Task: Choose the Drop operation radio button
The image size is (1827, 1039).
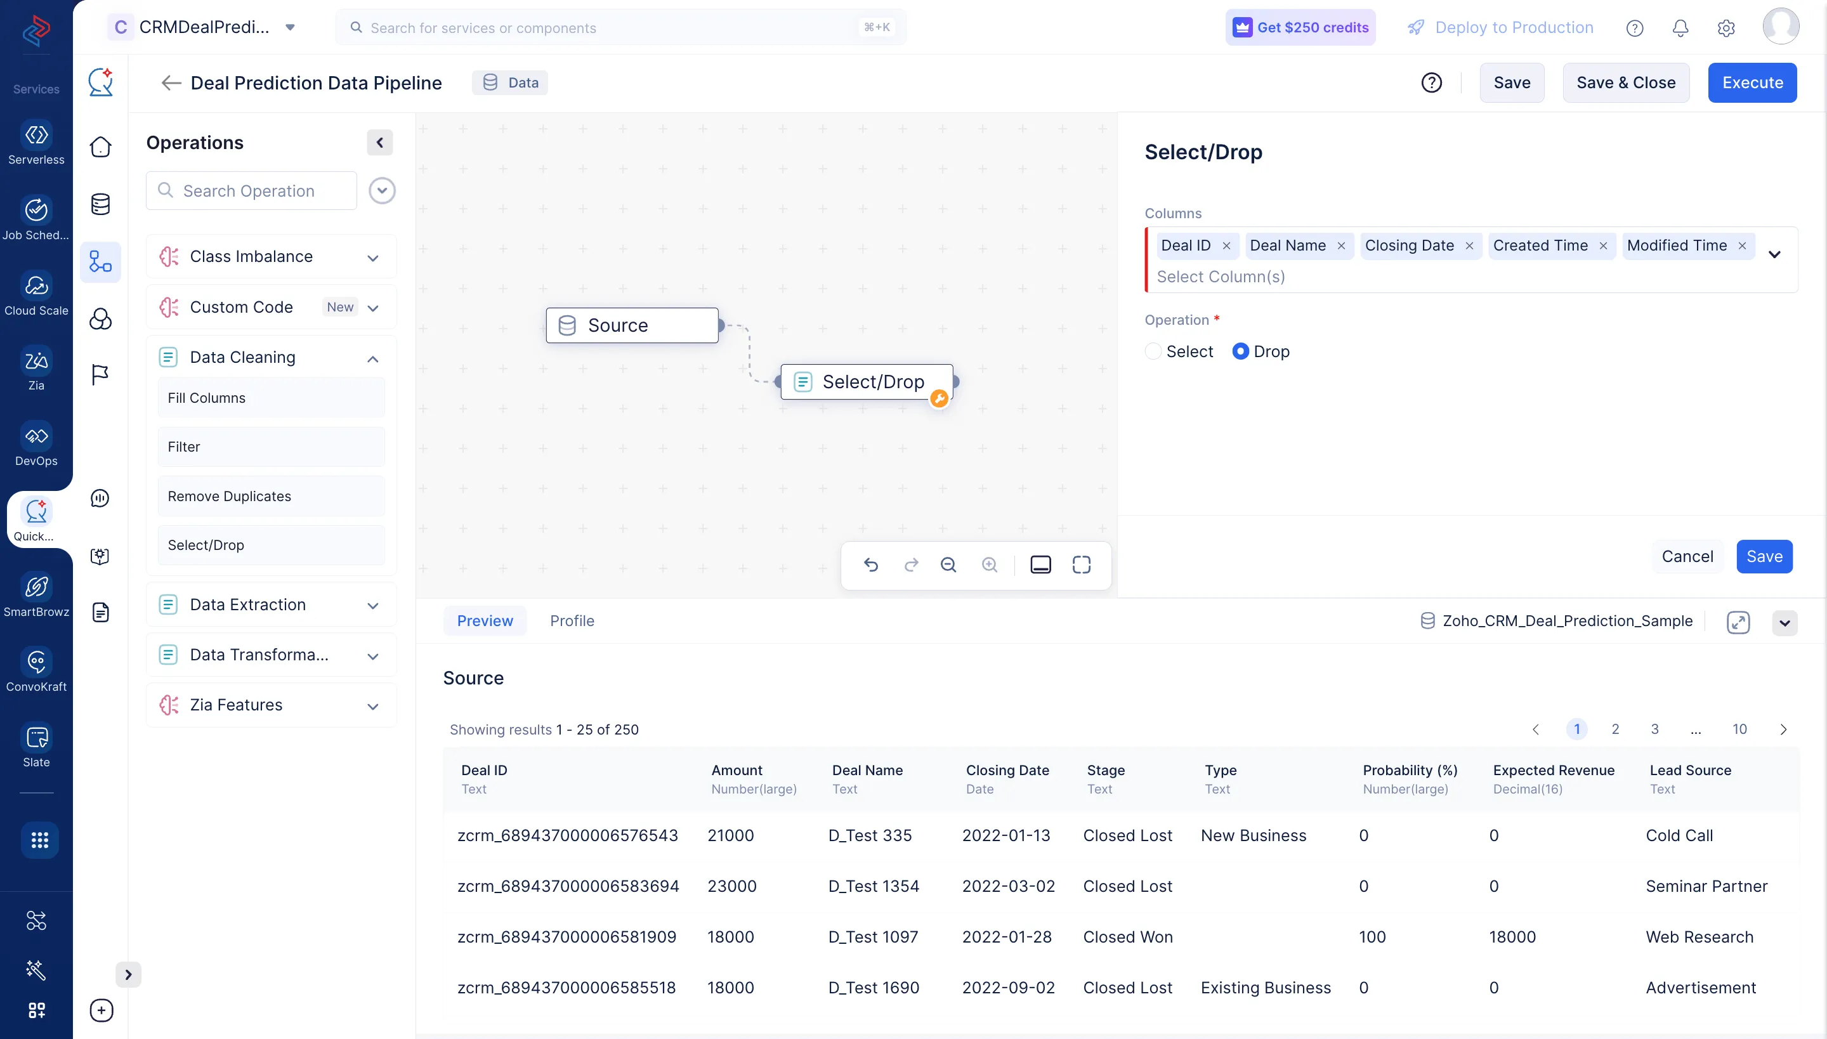Action: [1240, 352]
